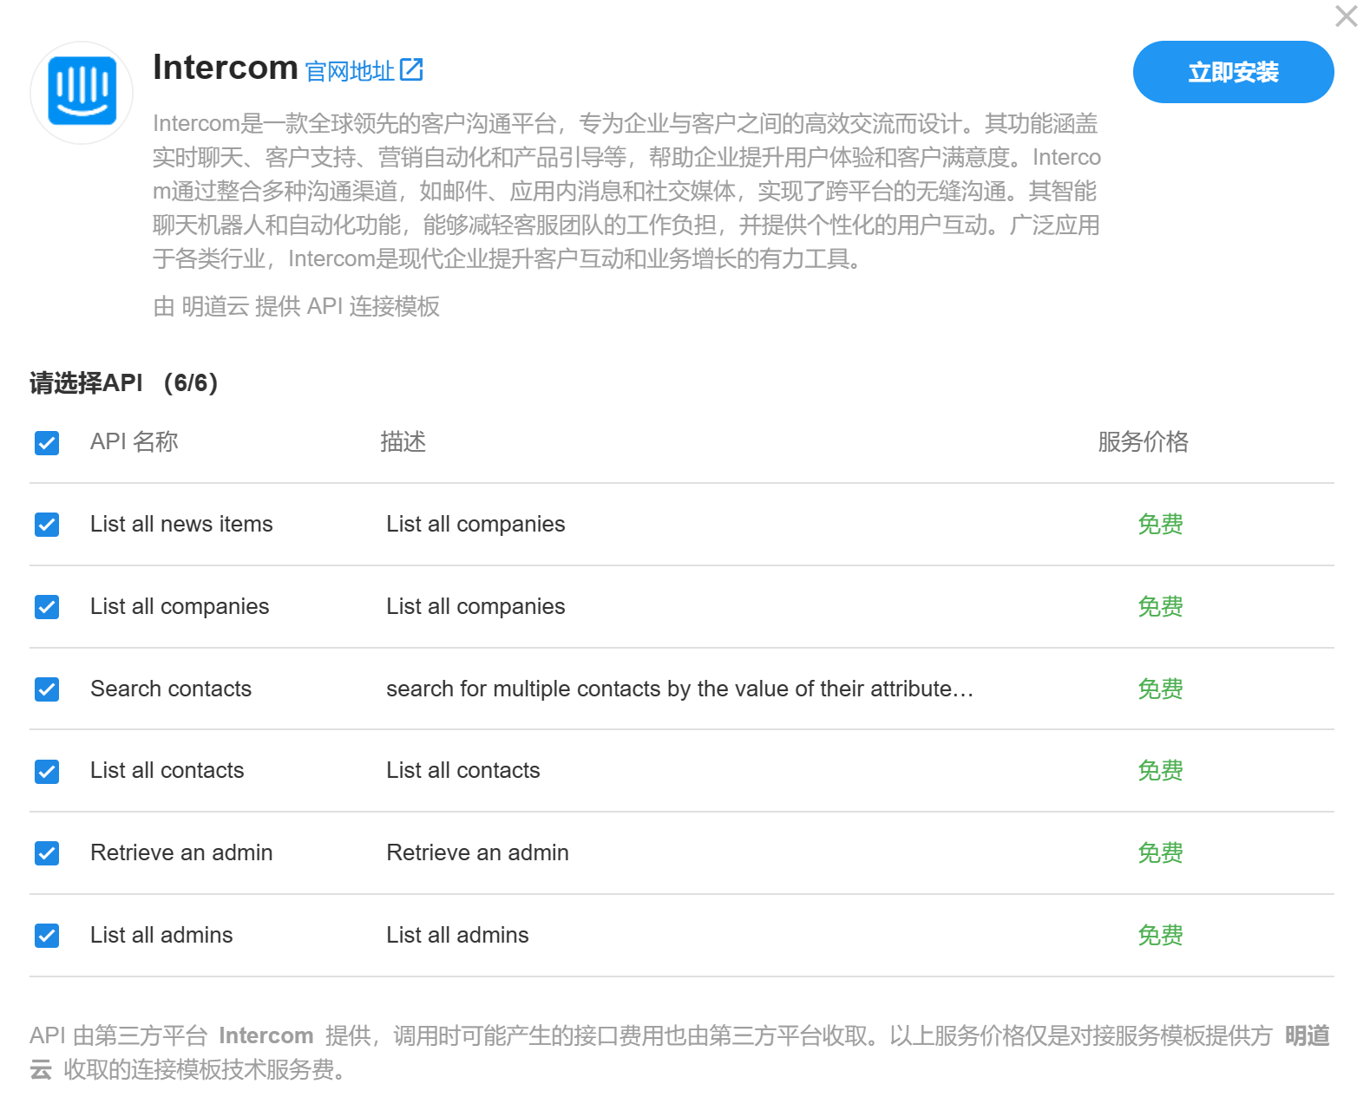Viewport: 1370px width, 1097px height.
Task: Click the 'List all contacts' description cell
Action: coord(463,770)
